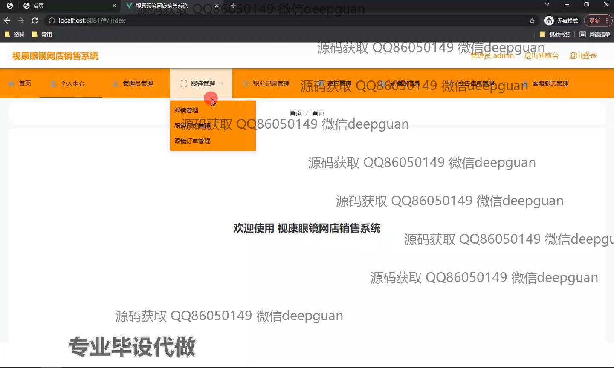Click the browser back arrow
The width and height of the screenshot is (614, 368).
(7, 20)
